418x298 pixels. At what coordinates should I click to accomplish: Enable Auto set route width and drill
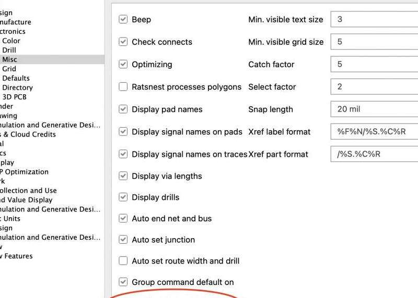tap(123, 260)
